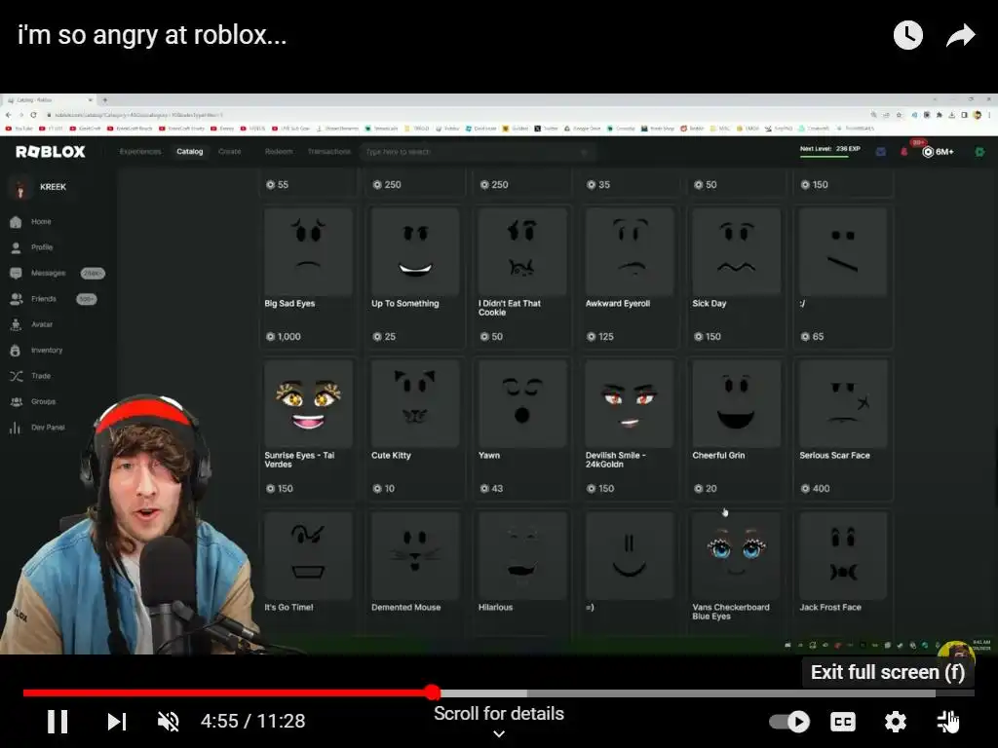Select the Cute Kitty face
Image resolution: width=998 pixels, height=748 pixels.
415,404
